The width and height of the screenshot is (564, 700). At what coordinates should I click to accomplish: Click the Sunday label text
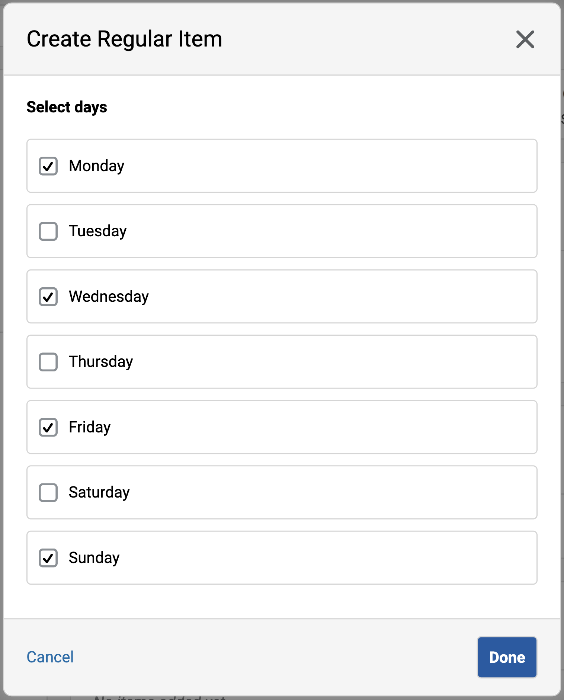[94, 558]
